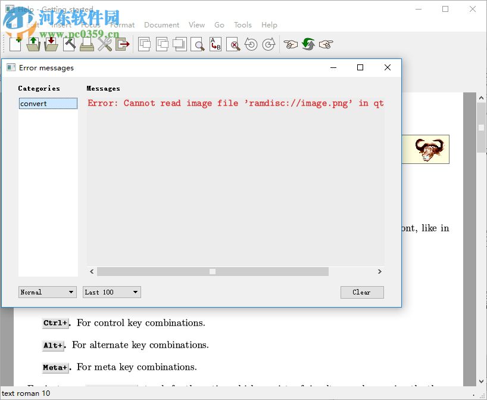Click the green update/refresh toolbar icon

click(308, 44)
